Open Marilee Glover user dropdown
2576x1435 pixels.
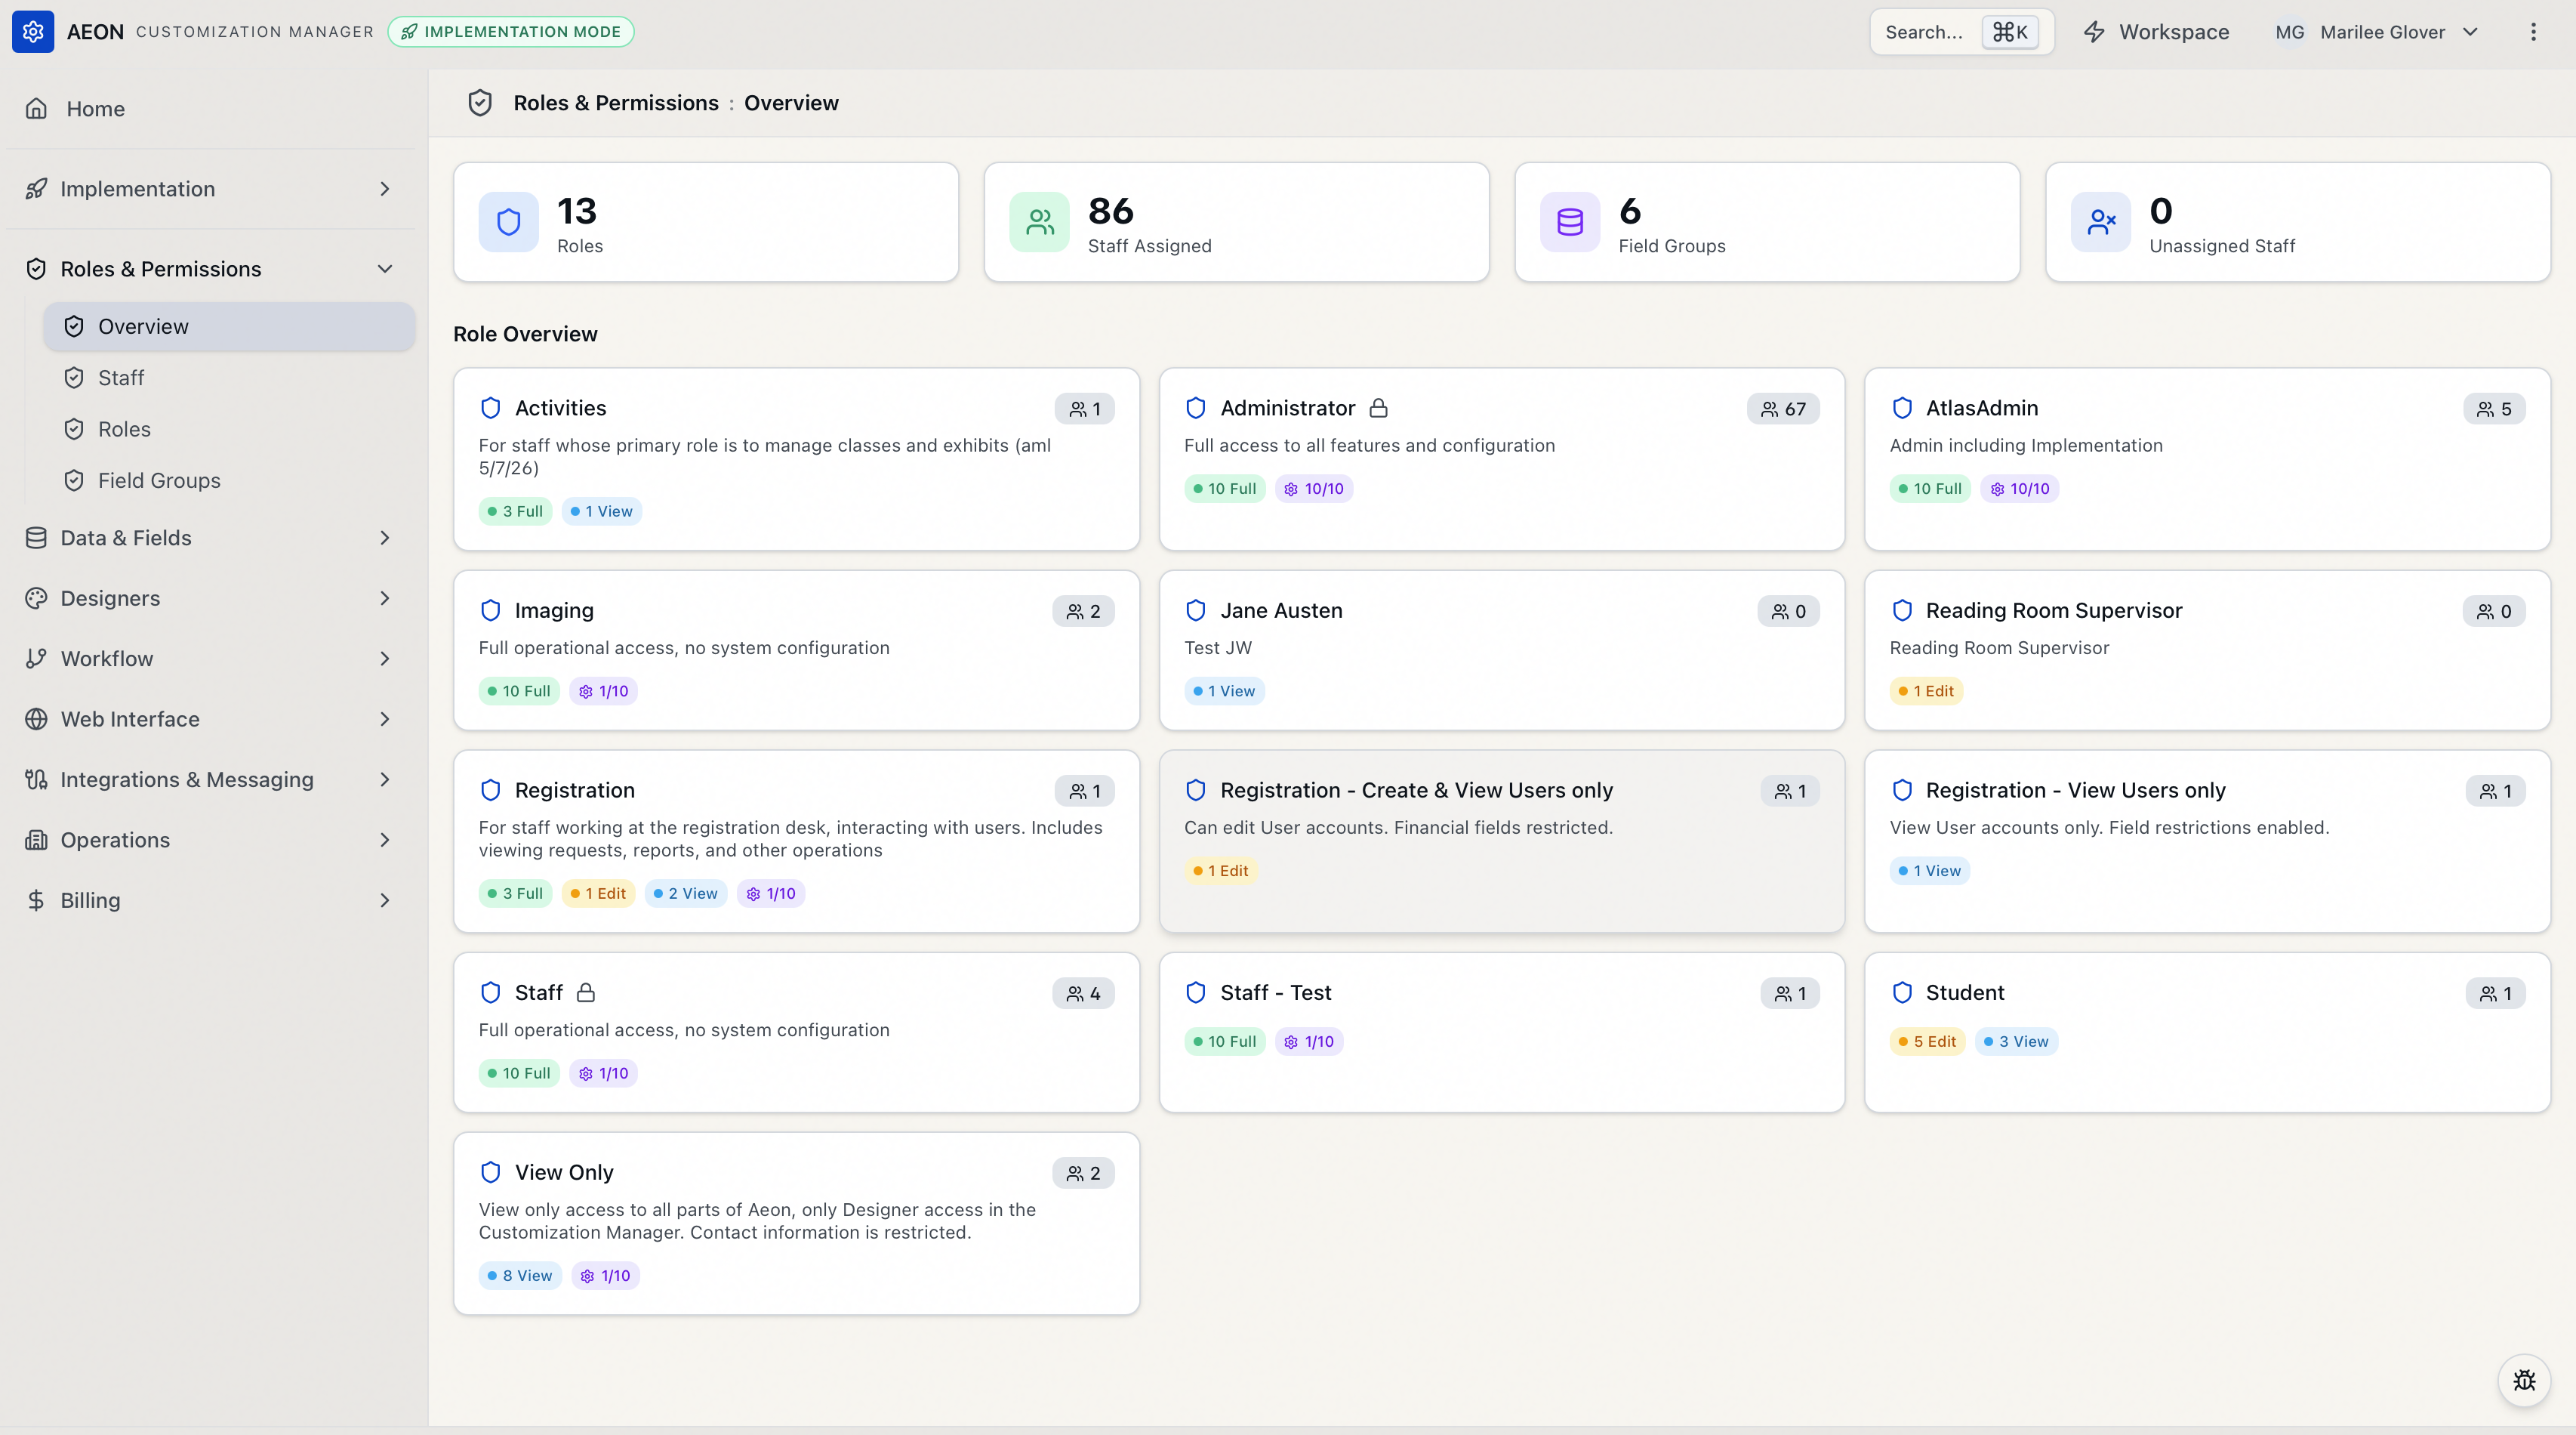pyautogui.click(x=2376, y=32)
